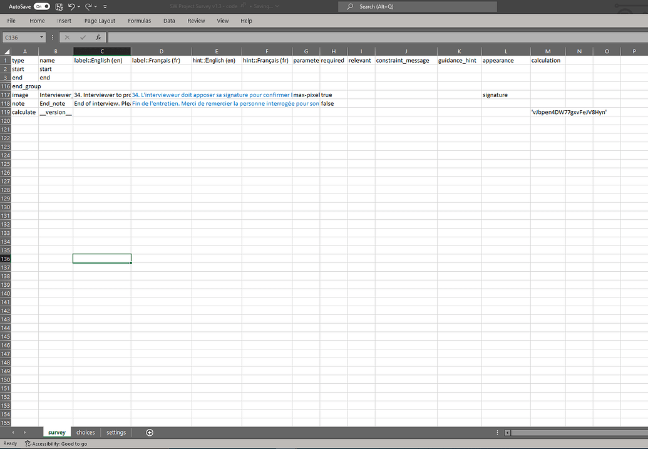The height and width of the screenshot is (449, 648).
Task: Open the Formulas ribbon tab
Action: pyautogui.click(x=139, y=21)
